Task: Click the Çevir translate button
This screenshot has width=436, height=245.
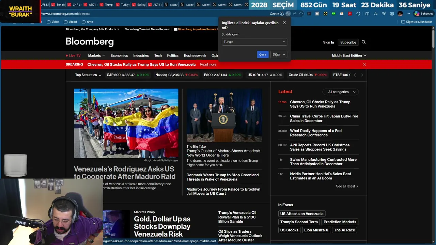Action: (263, 54)
